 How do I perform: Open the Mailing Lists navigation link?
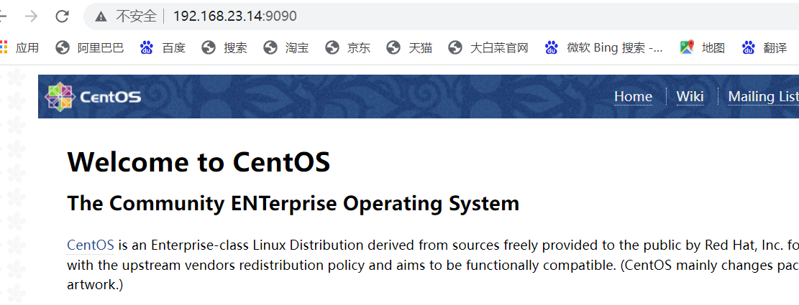click(x=762, y=97)
